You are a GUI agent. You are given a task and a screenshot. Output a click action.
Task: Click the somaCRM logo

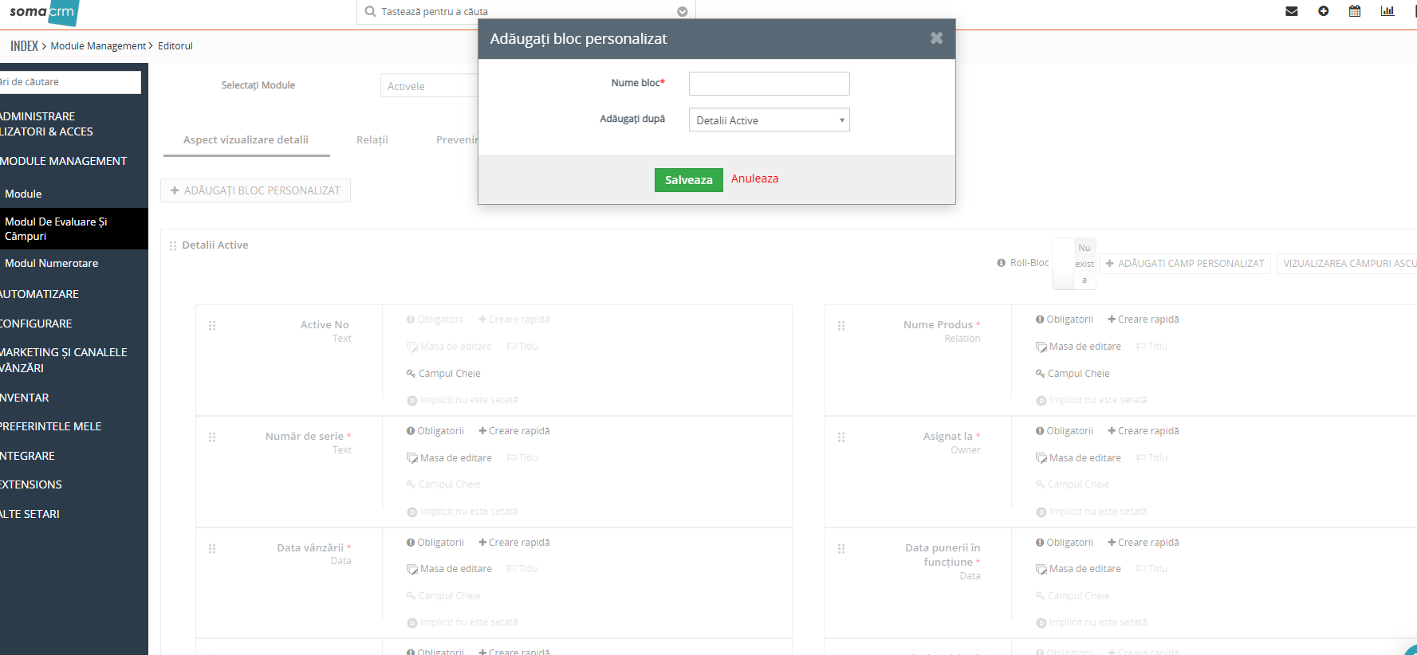click(x=43, y=12)
